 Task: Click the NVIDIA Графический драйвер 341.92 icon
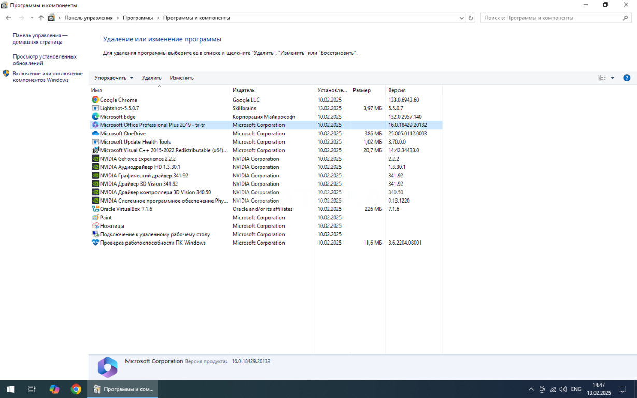point(95,176)
